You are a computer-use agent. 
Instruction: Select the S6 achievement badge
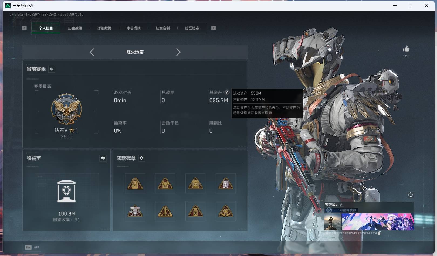[x=165, y=183]
